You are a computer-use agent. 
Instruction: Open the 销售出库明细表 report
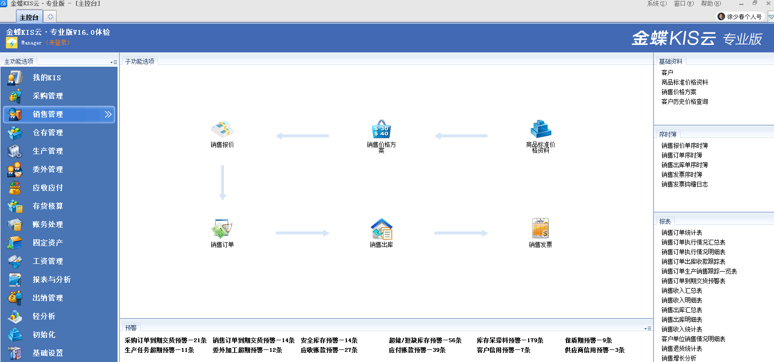click(x=682, y=319)
